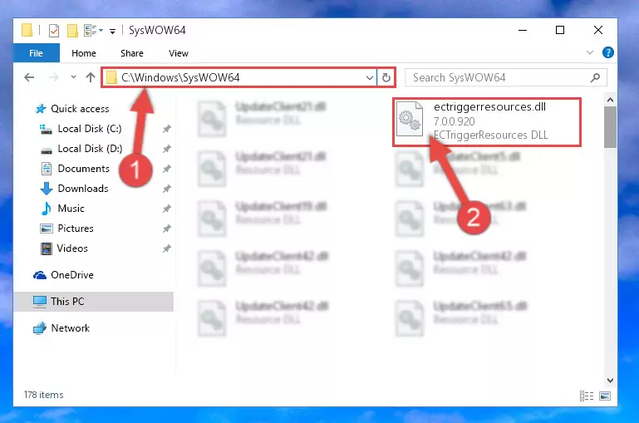Select OneDrive in navigation pane
This screenshot has height=423, width=639.
[x=72, y=275]
